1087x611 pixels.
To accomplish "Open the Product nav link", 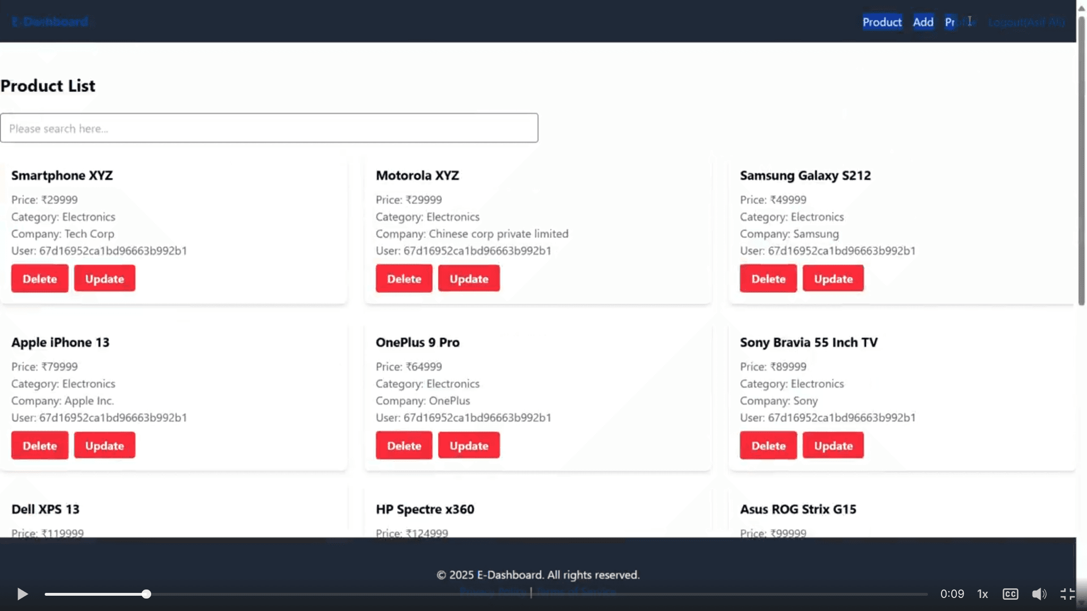I will [x=882, y=22].
